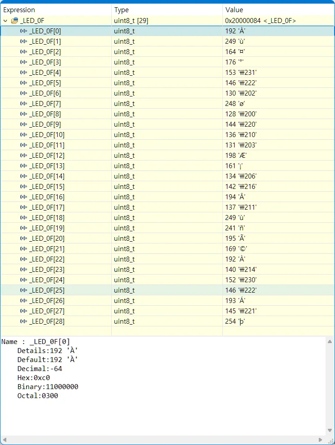Click the variable icon beside _LED_0F[1]

pos(23,41)
